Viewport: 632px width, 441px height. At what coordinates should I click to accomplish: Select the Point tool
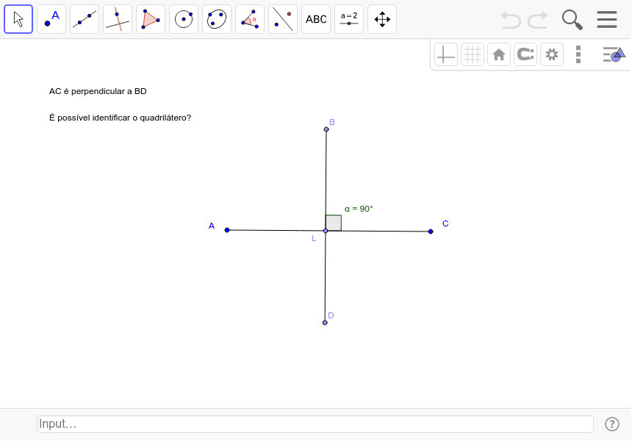pos(51,19)
